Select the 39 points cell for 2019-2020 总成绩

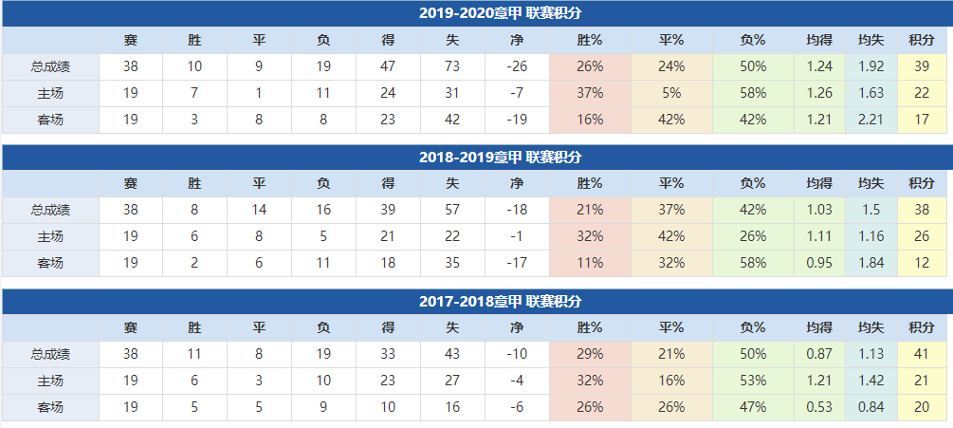[922, 66]
